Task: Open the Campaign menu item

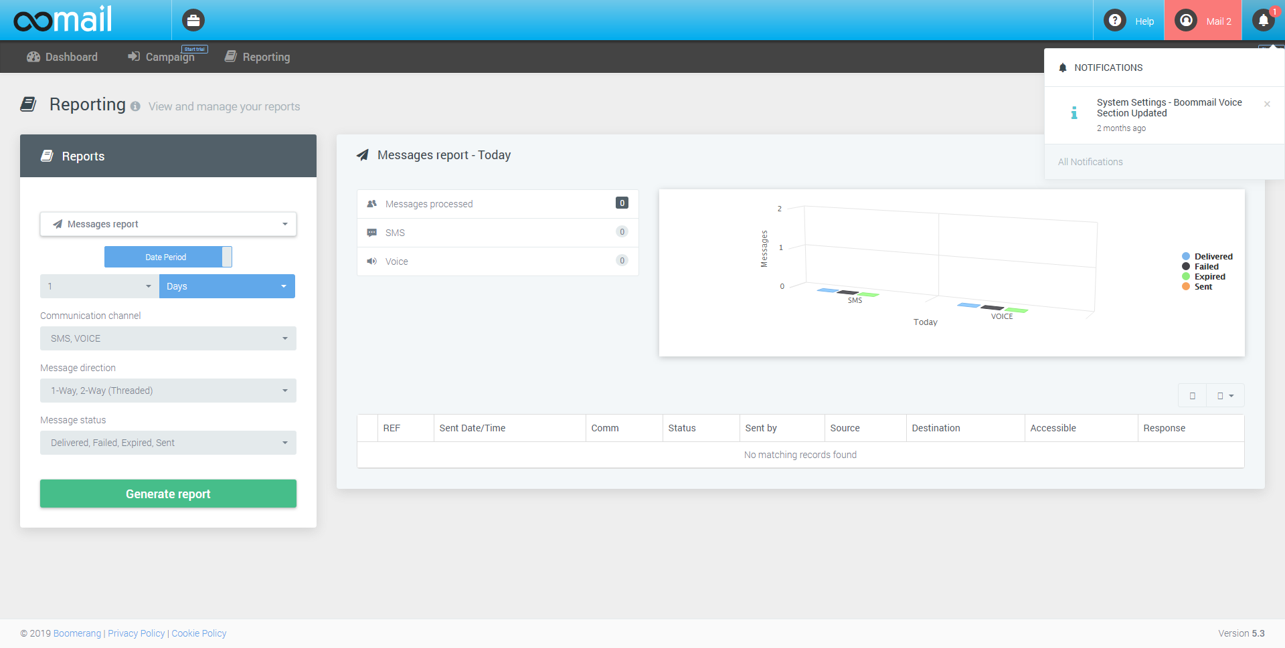Action: pyautogui.click(x=161, y=57)
